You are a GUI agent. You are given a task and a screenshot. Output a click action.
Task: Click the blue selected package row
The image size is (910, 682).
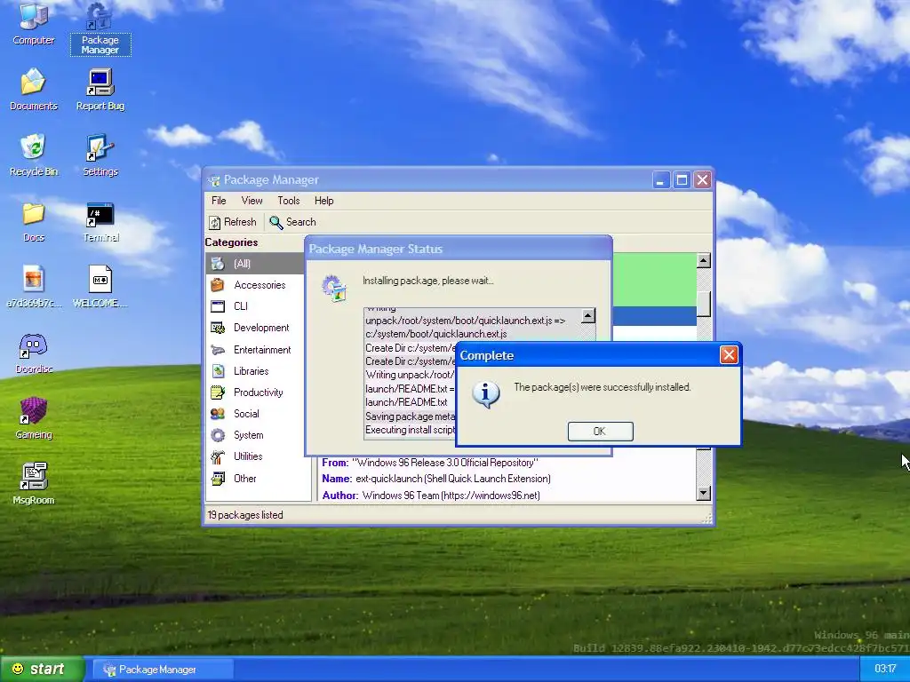click(x=654, y=316)
